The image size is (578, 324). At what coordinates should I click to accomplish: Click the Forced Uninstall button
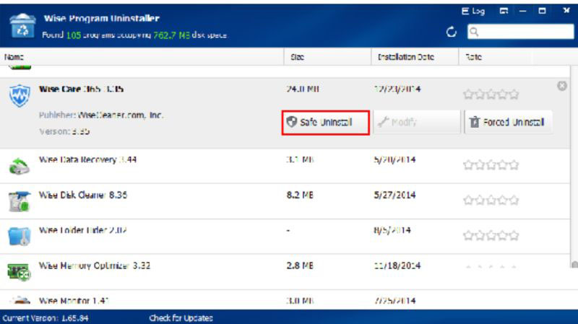click(509, 122)
